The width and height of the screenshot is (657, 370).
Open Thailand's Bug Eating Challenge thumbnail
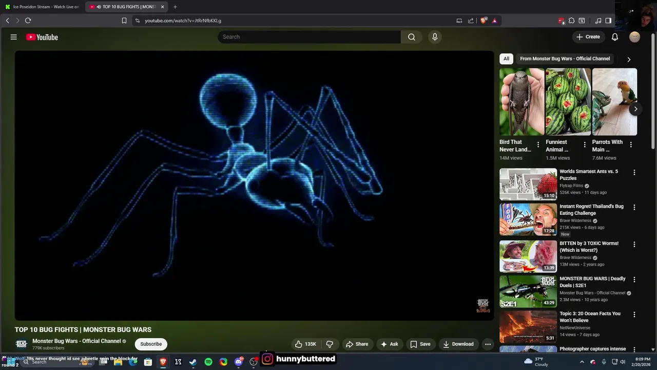528,219
